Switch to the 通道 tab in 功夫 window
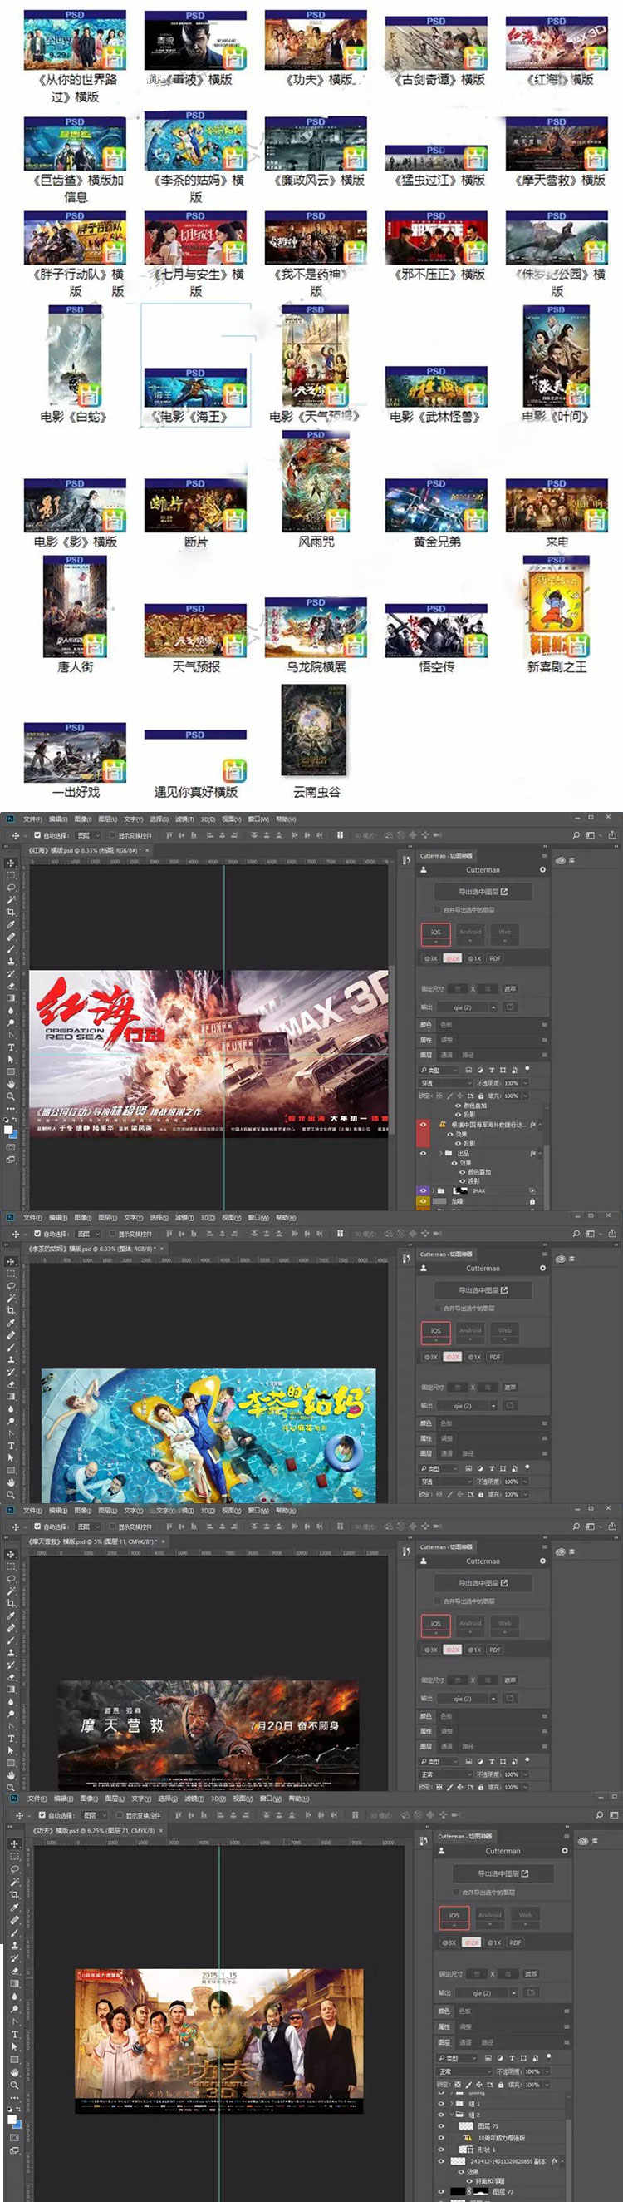Viewport: 623px width, 2202px height. tap(466, 2043)
